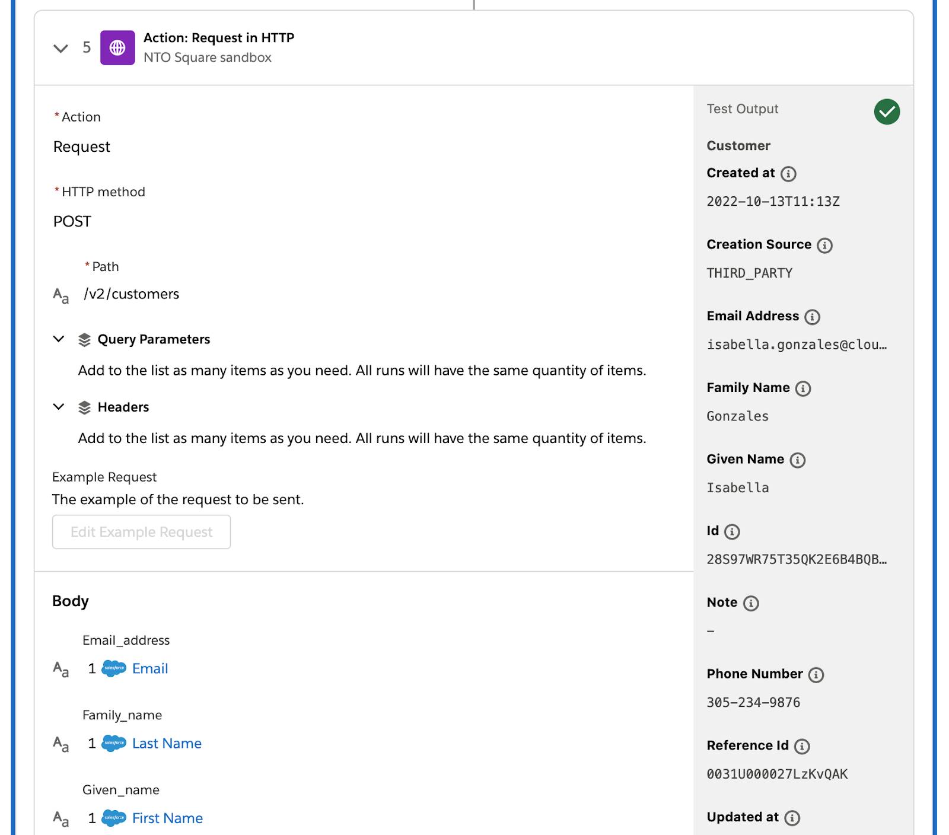Image resolution: width=949 pixels, height=835 pixels.
Task: Open the Note info icon
Action: point(751,604)
